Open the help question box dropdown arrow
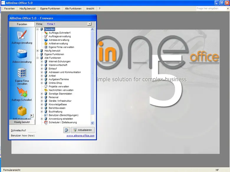Screen dimensions: 230x172 point(228,9)
